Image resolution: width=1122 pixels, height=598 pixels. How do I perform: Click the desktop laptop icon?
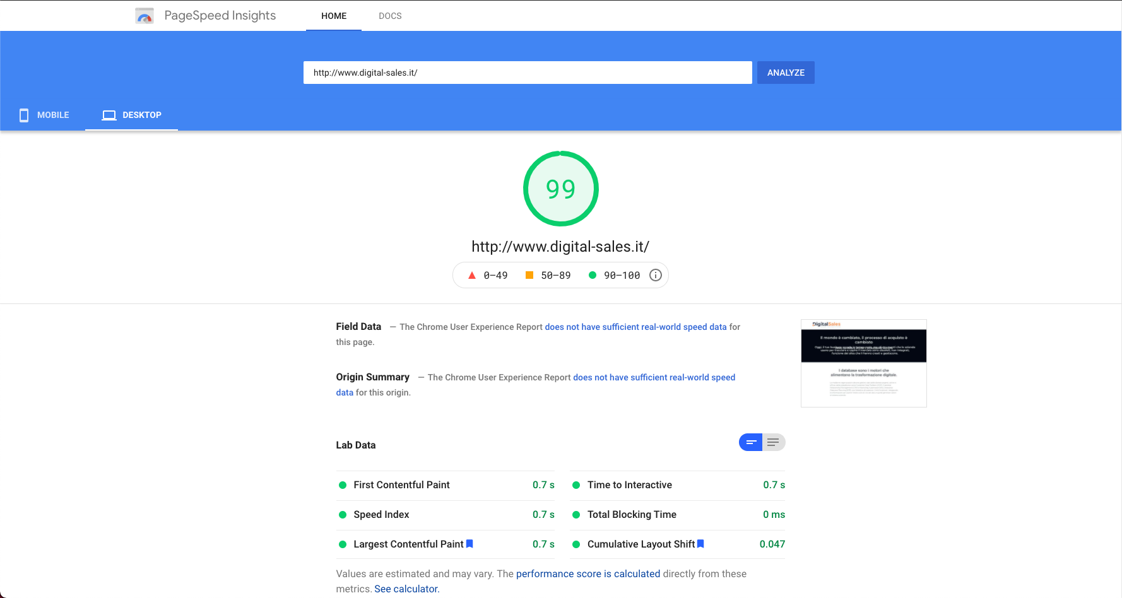pos(109,115)
